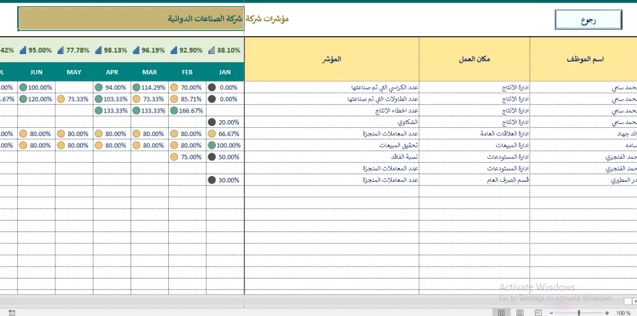Select the JUN month column header
637x316 pixels.
tap(36, 72)
